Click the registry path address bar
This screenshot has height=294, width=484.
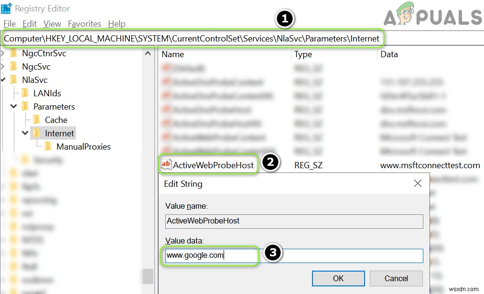pos(192,39)
